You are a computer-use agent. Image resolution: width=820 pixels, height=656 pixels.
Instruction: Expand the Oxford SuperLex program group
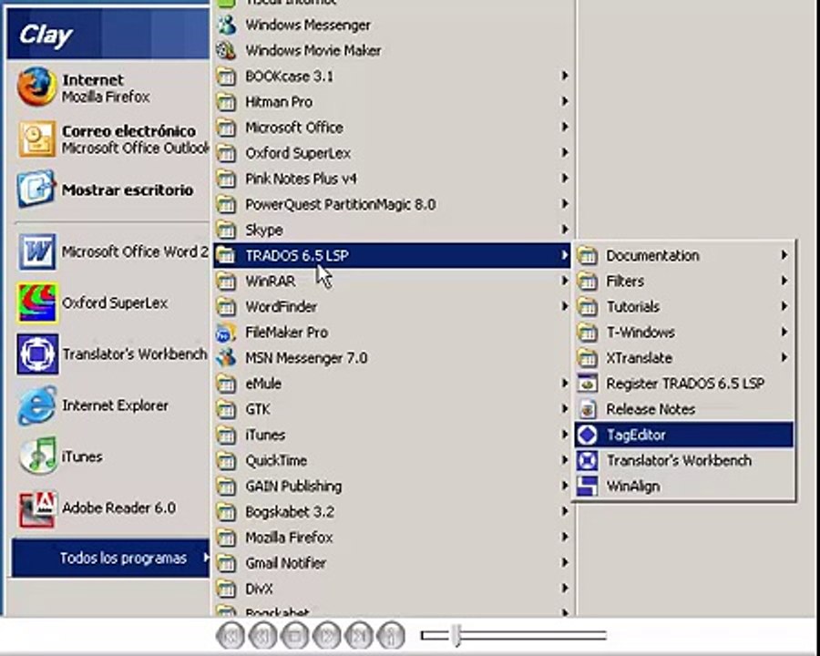tap(392, 153)
